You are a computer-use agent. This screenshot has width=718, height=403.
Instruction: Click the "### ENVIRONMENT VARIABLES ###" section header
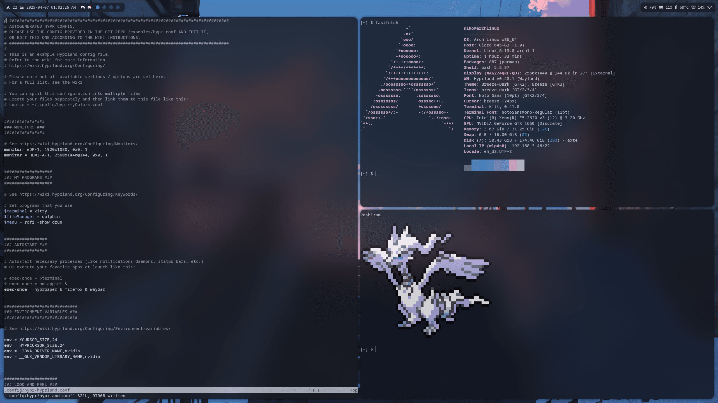[x=41, y=312]
